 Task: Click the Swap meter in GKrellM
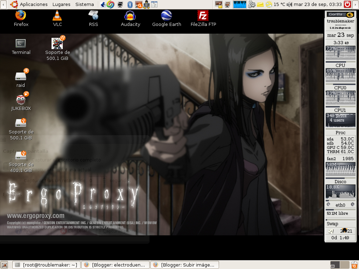(340, 223)
